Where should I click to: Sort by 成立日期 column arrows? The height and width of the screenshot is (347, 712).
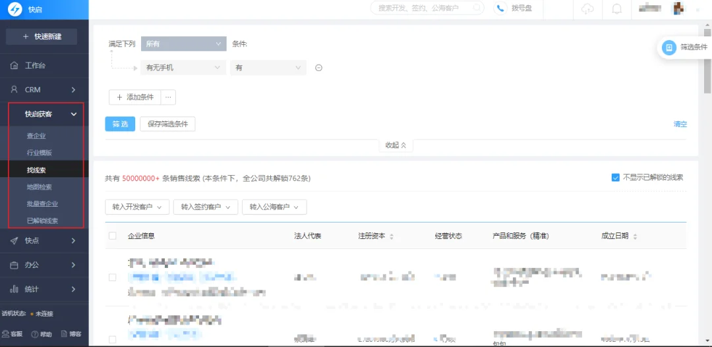click(635, 236)
